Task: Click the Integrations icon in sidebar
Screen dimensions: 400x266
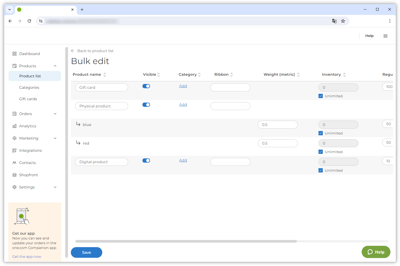Action: point(14,150)
